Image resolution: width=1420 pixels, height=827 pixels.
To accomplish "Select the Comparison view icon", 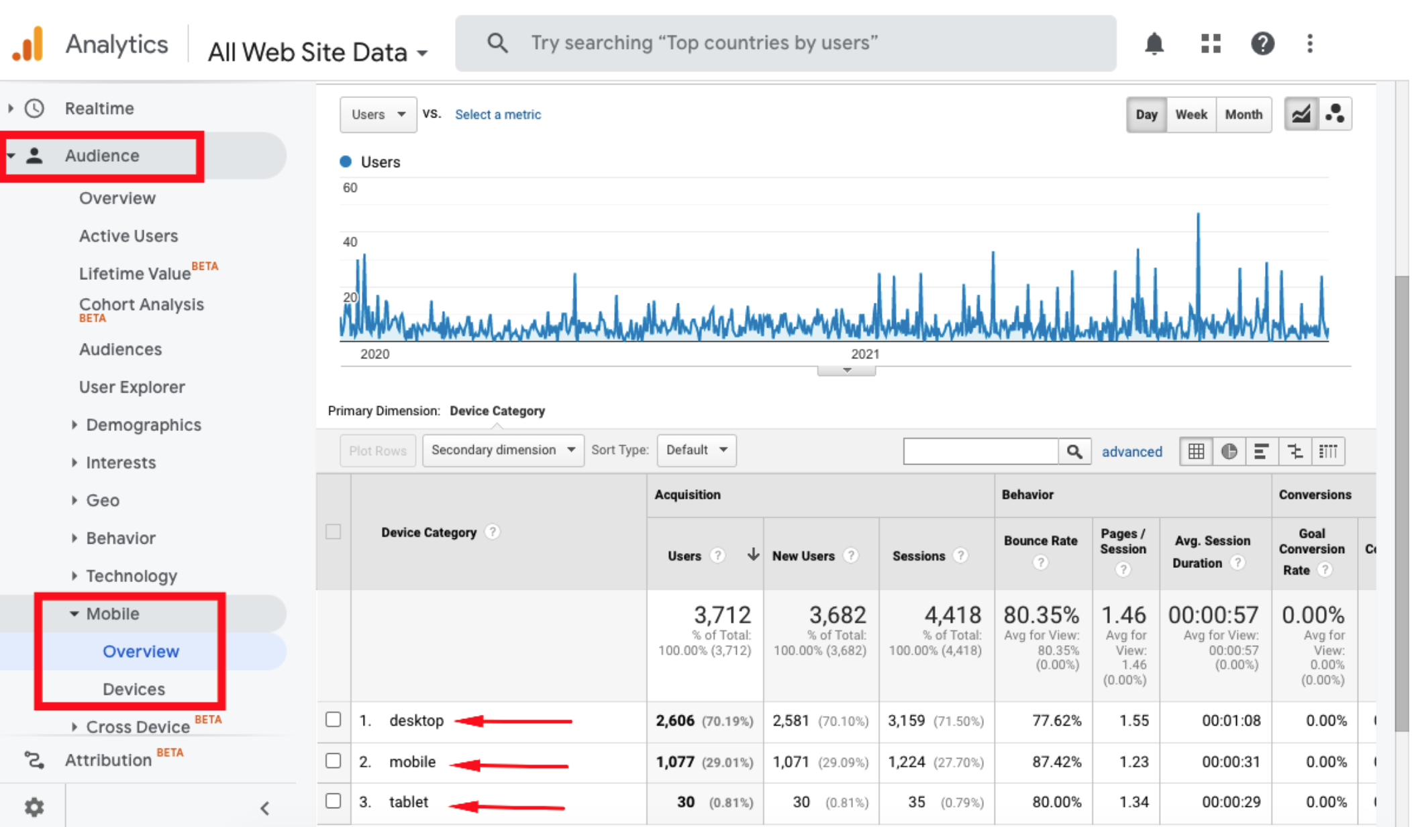I will click(x=1295, y=451).
